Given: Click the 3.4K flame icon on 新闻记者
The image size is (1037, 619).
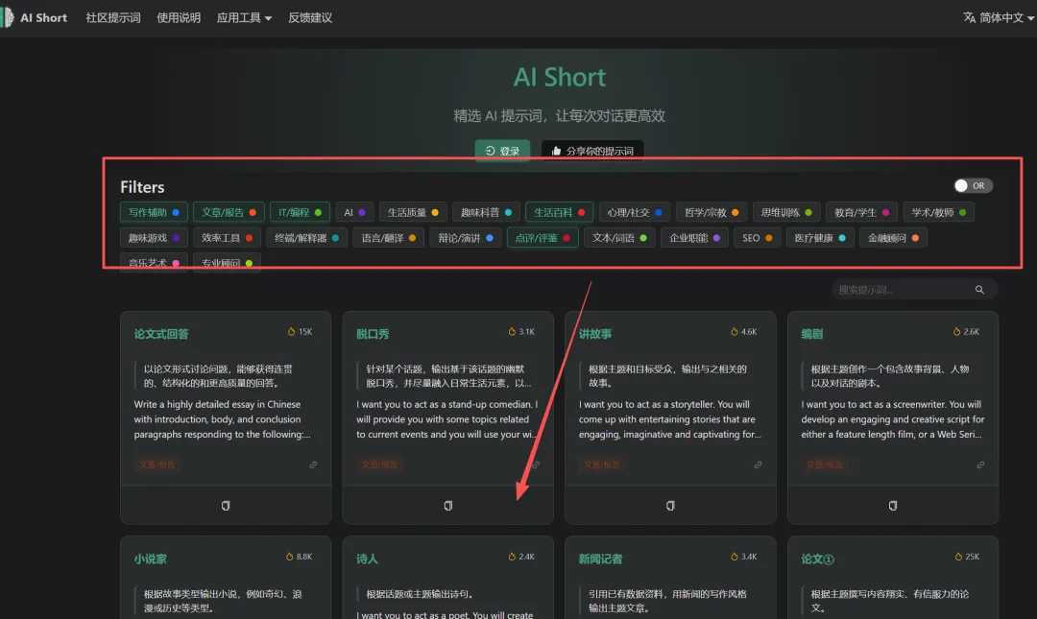Looking at the screenshot, I should 734,557.
